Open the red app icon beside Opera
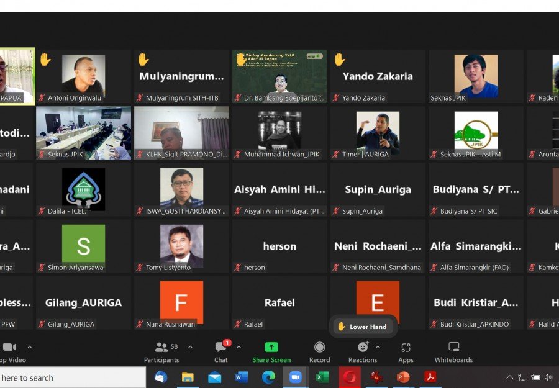This screenshot has height=388, width=559. click(x=376, y=377)
